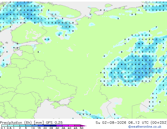Click the legend label '30'
This screenshot has height=129, width=167.
pos(57,128)
